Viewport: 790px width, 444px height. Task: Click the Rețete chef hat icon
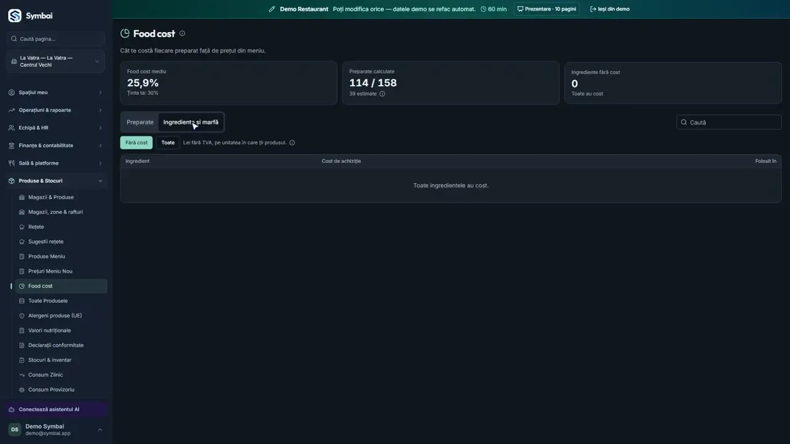[x=22, y=227]
